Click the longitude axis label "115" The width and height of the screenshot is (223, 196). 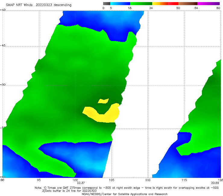(x=184, y=180)
